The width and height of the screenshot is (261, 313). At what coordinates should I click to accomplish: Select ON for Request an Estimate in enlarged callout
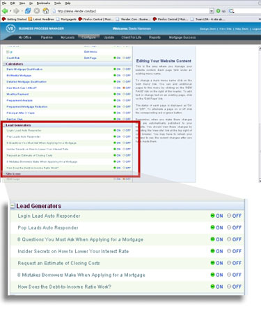point(212,263)
